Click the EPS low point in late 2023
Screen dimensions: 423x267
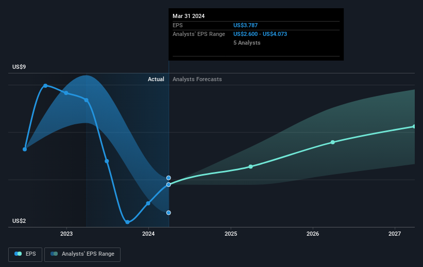click(127, 222)
